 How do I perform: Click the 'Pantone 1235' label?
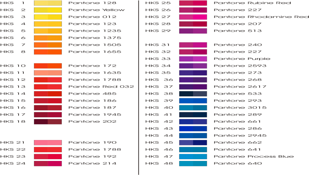click(x=95, y=31)
